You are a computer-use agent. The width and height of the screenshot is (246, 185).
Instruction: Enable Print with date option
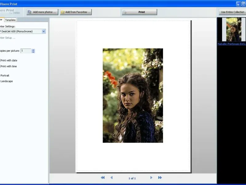click(9, 60)
